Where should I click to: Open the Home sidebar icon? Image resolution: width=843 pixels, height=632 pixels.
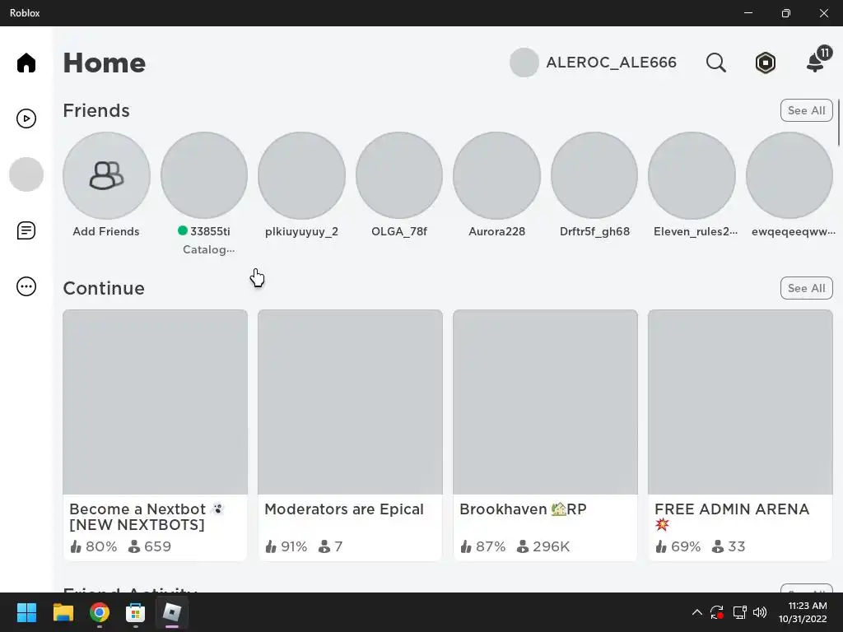coord(26,63)
